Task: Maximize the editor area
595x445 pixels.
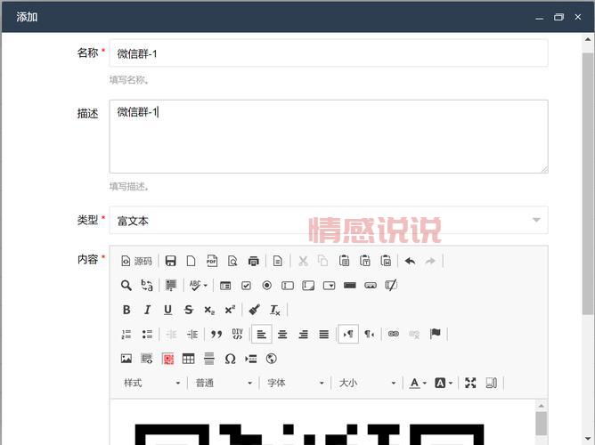Action: (x=470, y=383)
